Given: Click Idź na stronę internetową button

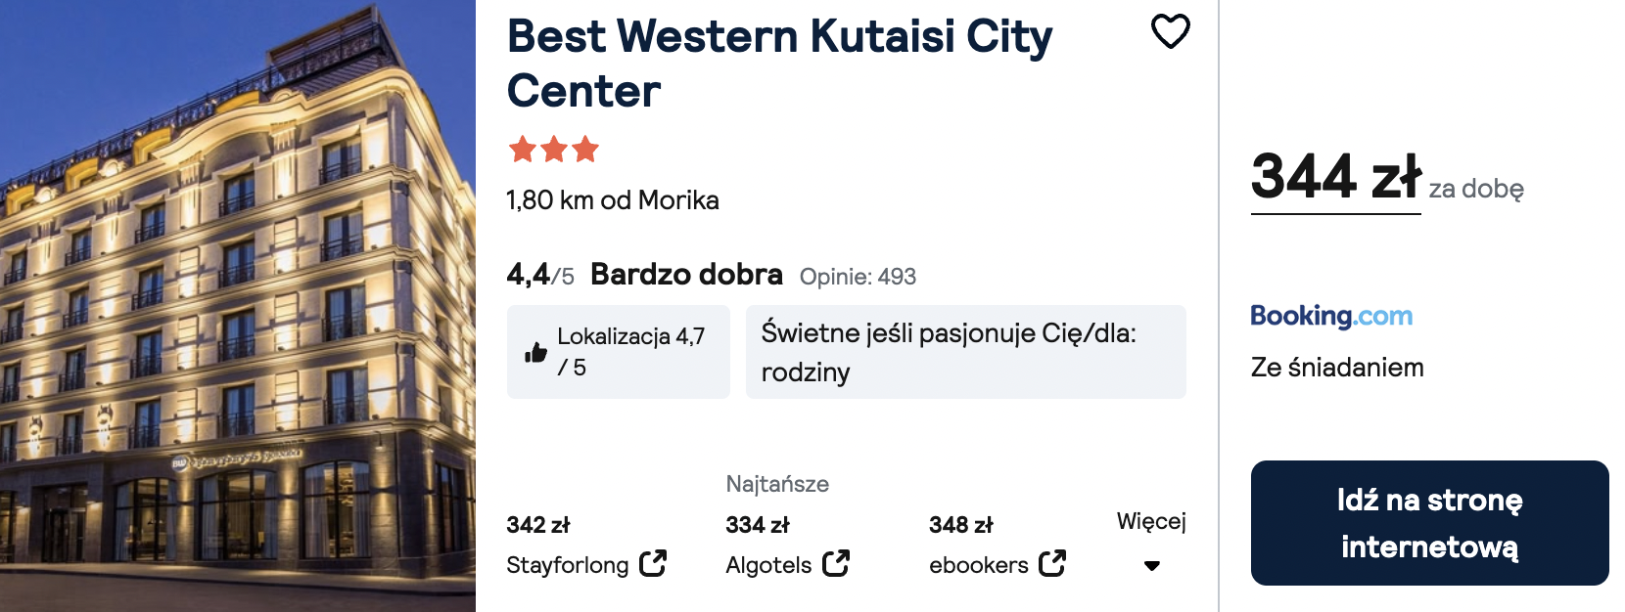Looking at the screenshot, I should [x=1429, y=523].
